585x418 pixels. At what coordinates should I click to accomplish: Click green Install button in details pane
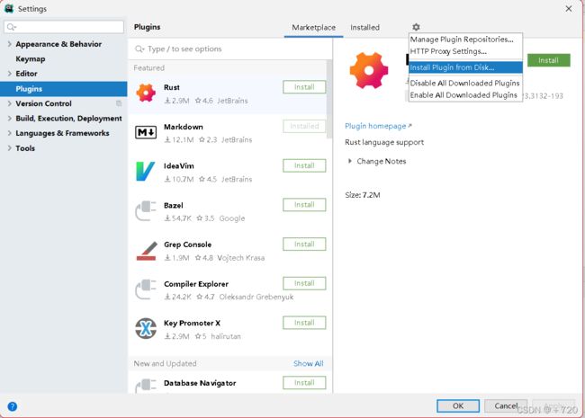[x=548, y=60]
